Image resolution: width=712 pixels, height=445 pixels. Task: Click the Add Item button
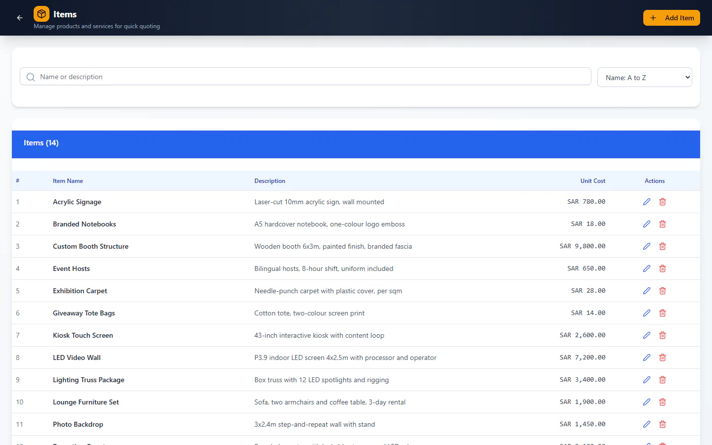pos(671,18)
